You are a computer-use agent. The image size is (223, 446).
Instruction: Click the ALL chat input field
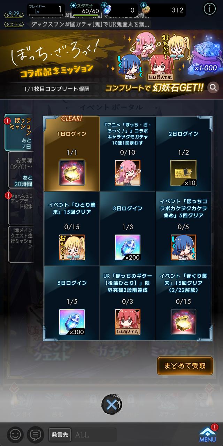(94, 435)
